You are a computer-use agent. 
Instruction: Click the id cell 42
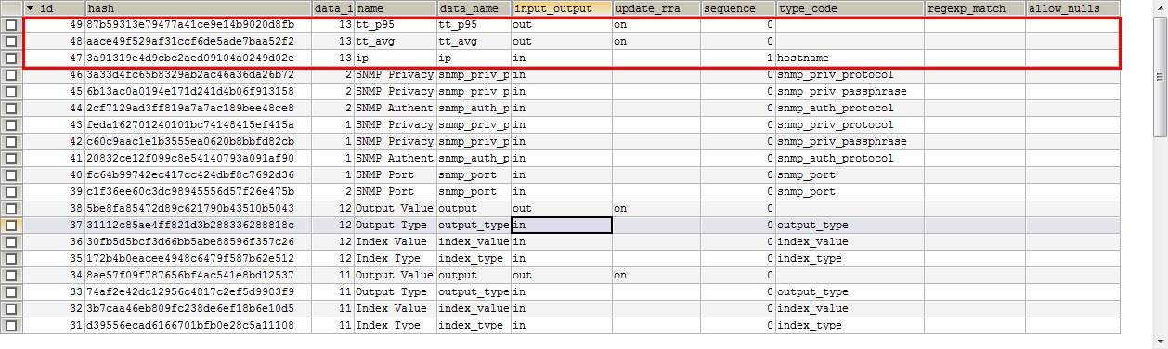point(54,142)
